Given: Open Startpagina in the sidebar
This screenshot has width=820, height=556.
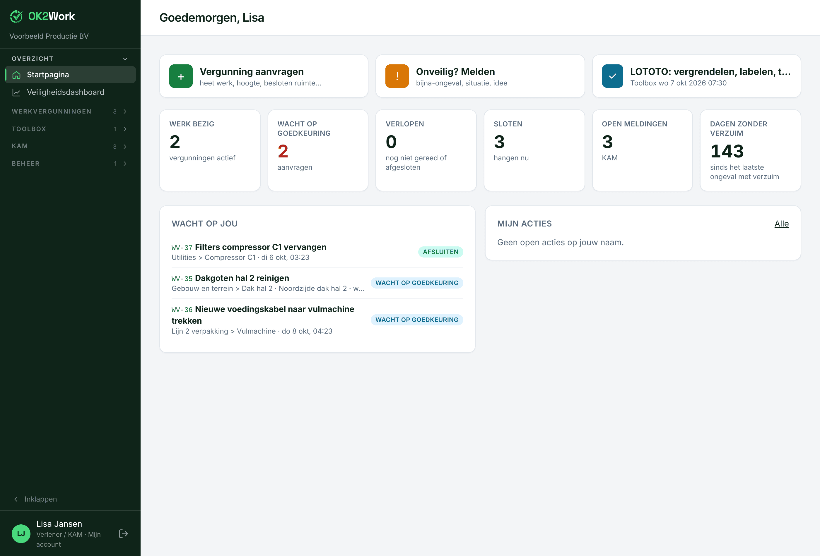Looking at the screenshot, I should (70, 75).
